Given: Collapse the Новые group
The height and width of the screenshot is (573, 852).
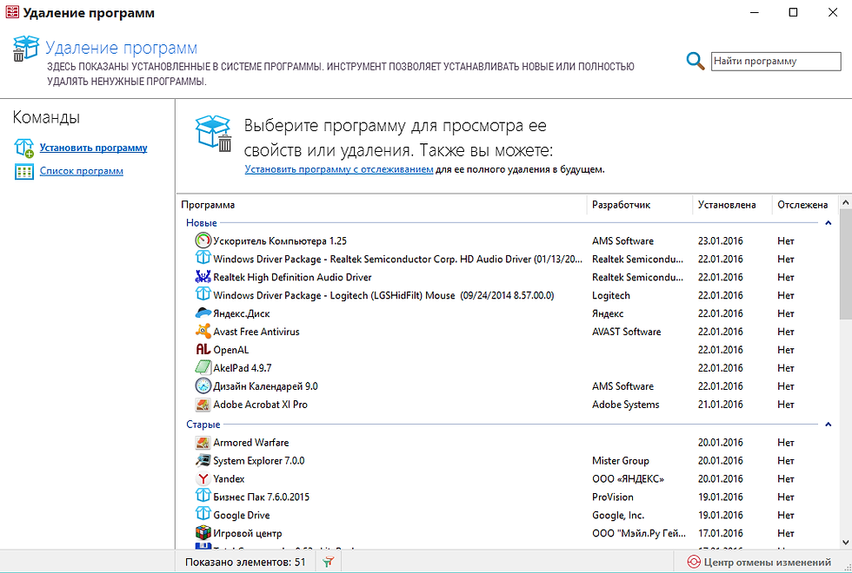Looking at the screenshot, I should pos(828,222).
